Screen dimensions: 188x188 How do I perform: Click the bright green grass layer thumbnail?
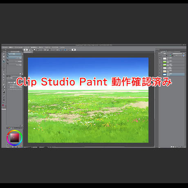[165, 62]
